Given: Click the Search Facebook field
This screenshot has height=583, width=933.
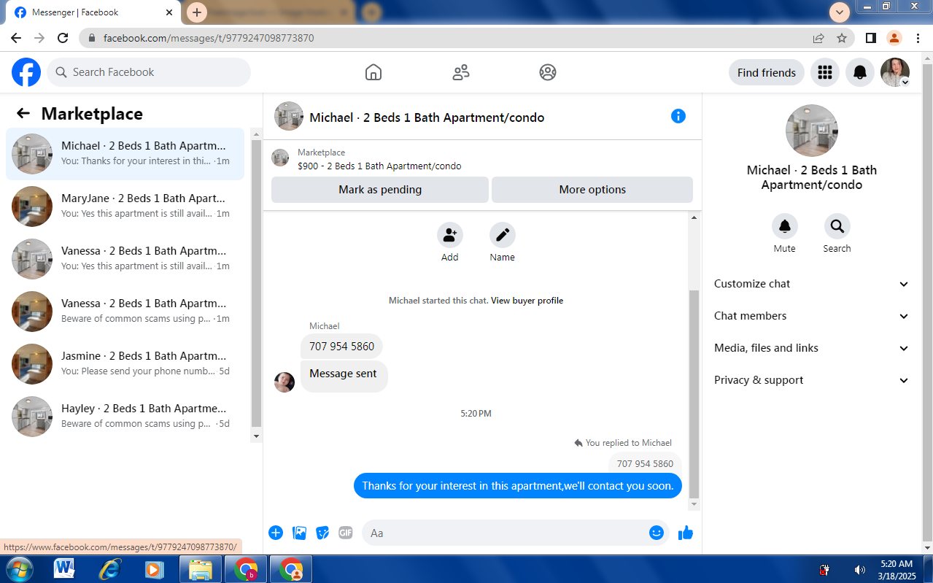Looking at the screenshot, I should click(x=149, y=72).
